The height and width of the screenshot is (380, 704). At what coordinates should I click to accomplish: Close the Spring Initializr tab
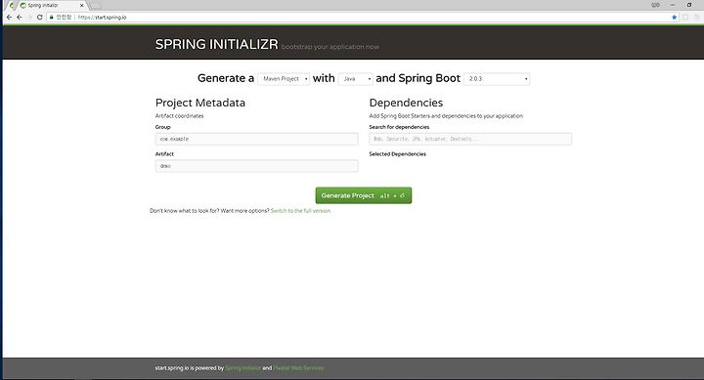(x=82, y=6)
